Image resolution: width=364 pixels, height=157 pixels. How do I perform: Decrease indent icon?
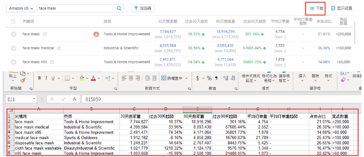pos(147,78)
